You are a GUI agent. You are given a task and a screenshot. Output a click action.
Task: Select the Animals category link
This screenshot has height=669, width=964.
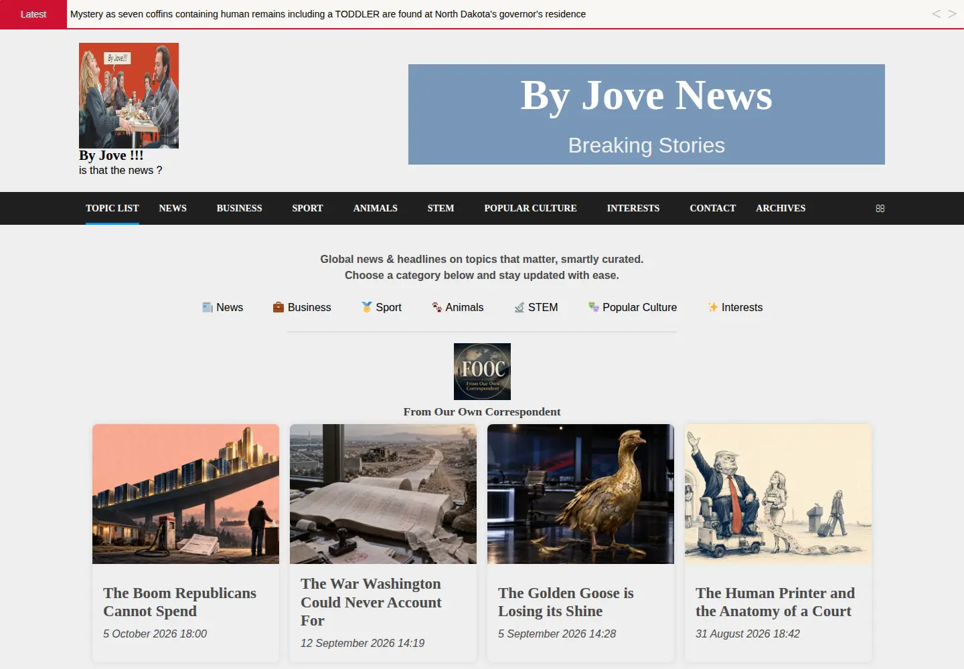pyautogui.click(x=464, y=307)
